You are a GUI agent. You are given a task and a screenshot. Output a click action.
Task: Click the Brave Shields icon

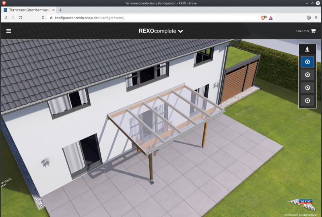point(264,18)
